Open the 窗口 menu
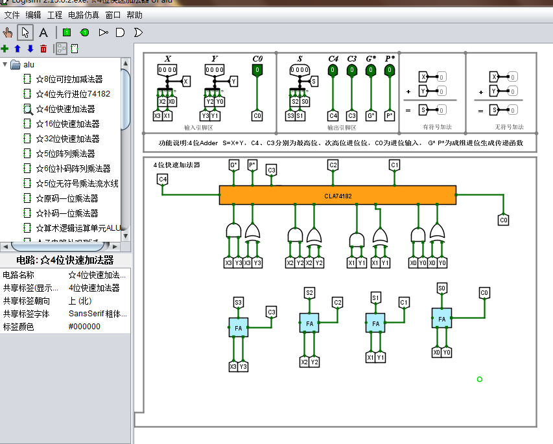The image size is (553, 444). 113,15
